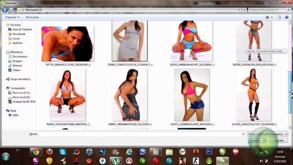293x165 pixels.
Task: Click the volume speaker tray icon
Action: (261, 161)
